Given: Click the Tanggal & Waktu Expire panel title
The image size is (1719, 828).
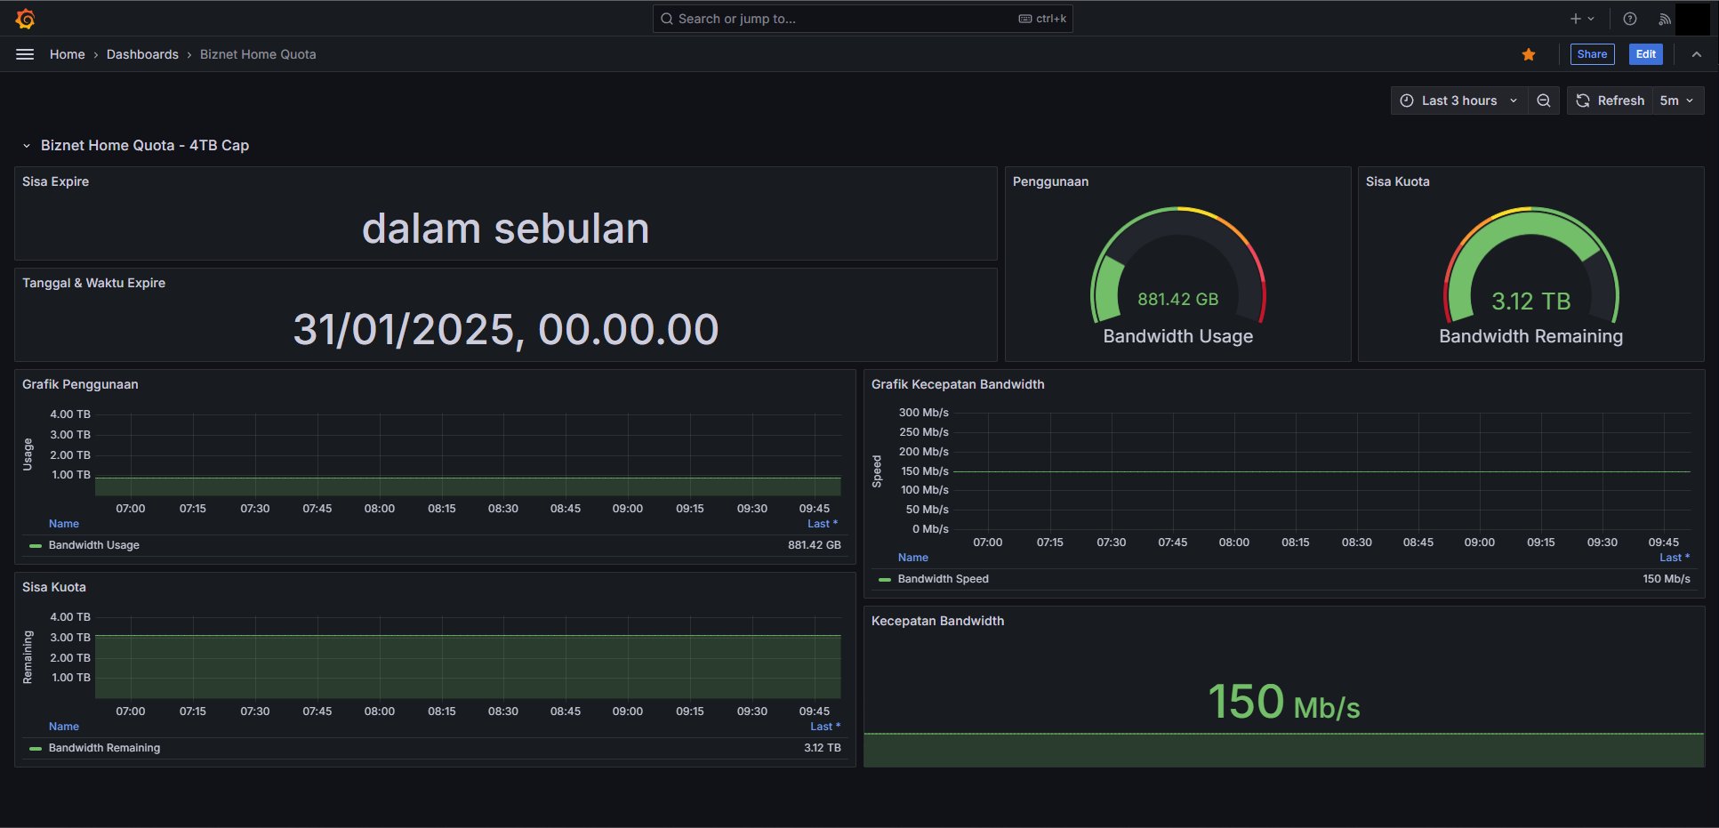Looking at the screenshot, I should click(94, 283).
